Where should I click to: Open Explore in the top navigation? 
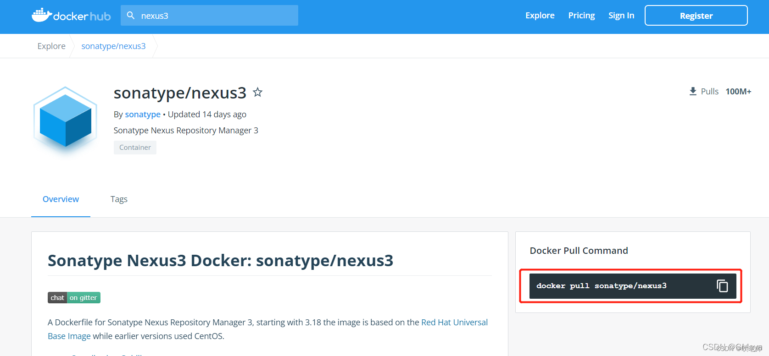(x=540, y=16)
